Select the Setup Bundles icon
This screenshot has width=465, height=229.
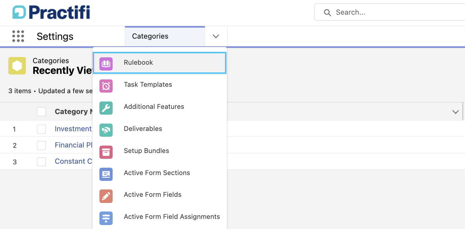click(106, 152)
